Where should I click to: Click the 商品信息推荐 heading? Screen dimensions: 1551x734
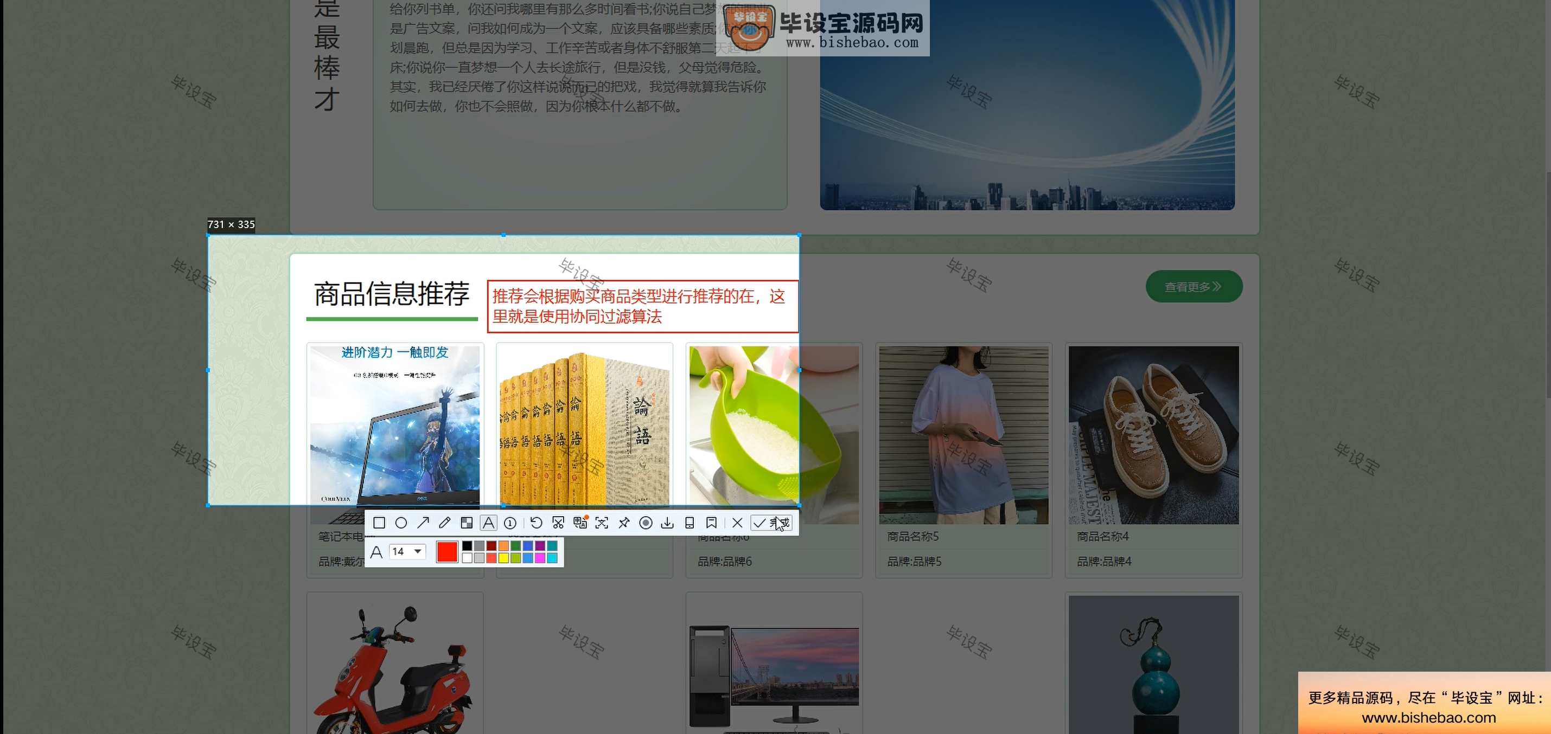tap(391, 294)
